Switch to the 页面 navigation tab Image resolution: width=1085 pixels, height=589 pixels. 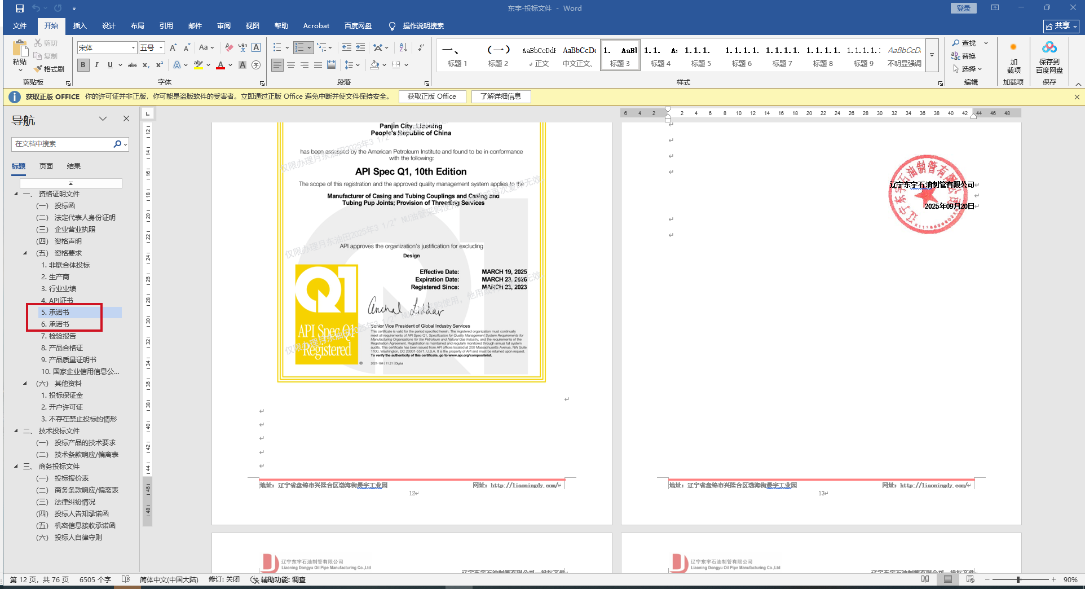tap(46, 166)
